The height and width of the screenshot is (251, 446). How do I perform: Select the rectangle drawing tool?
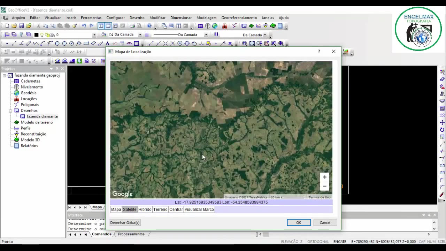[x=86, y=44]
